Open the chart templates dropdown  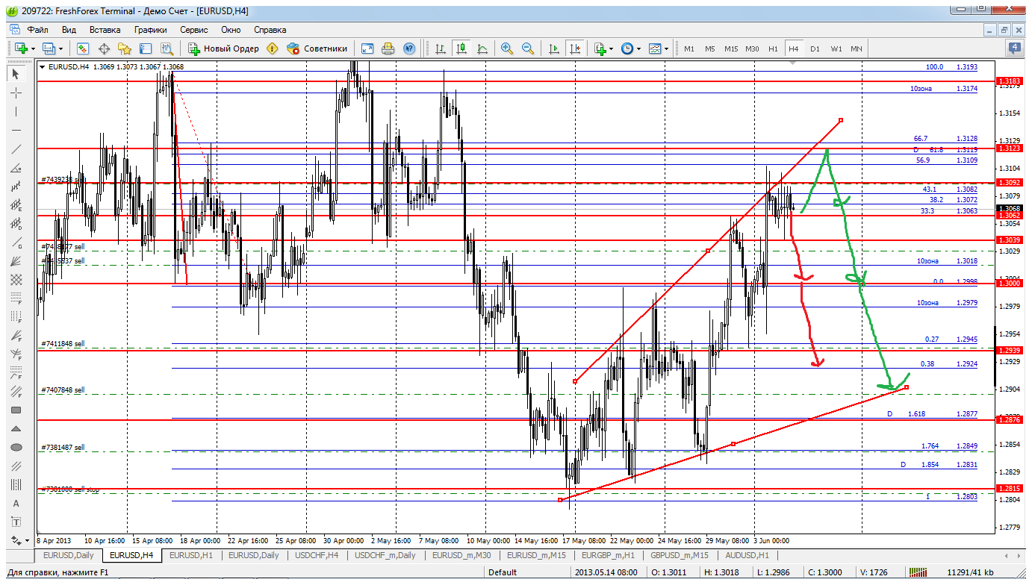pyautogui.click(x=666, y=49)
